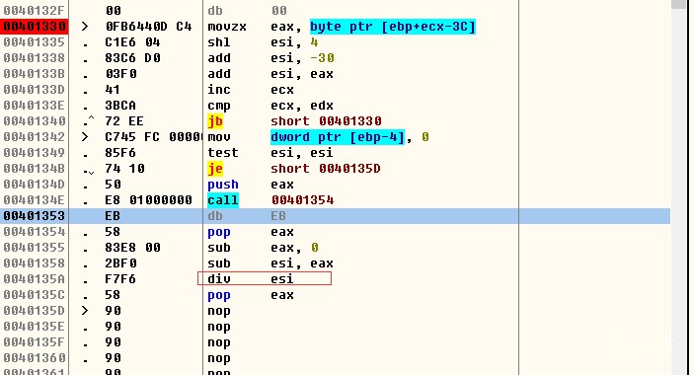Click operand dword ptr [ebp-4]

point(338,137)
